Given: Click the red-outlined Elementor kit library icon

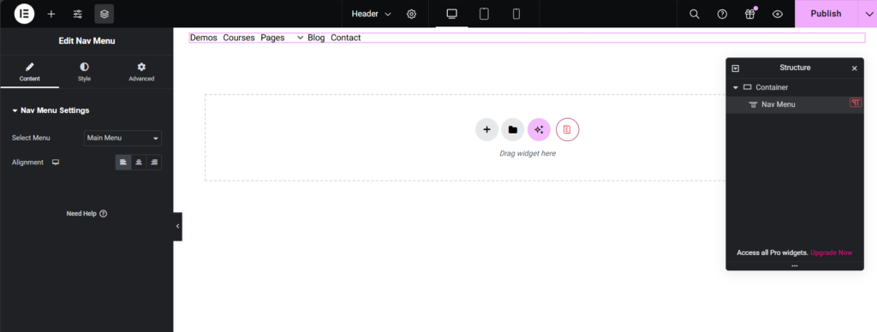Looking at the screenshot, I should click(568, 130).
